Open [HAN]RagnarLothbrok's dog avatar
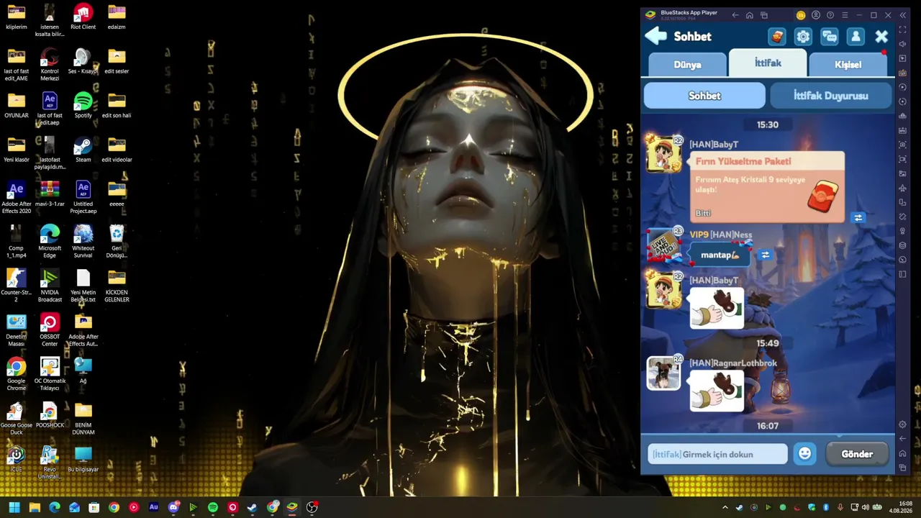This screenshot has height=518, width=921. pyautogui.click(x=663, y=373)
